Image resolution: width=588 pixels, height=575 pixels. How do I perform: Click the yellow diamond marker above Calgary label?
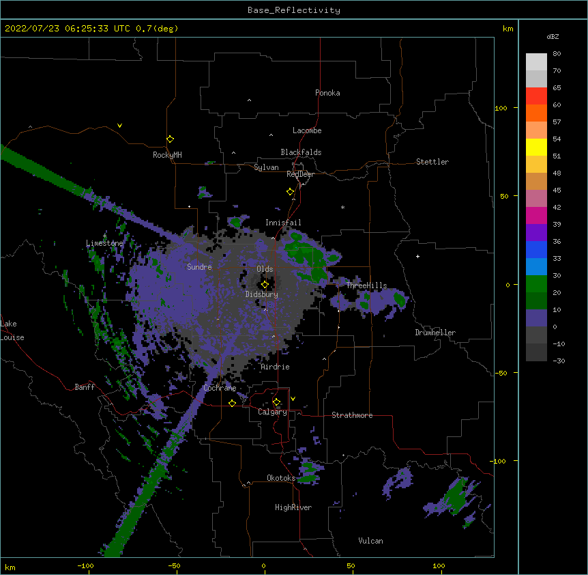coord(276,402)
